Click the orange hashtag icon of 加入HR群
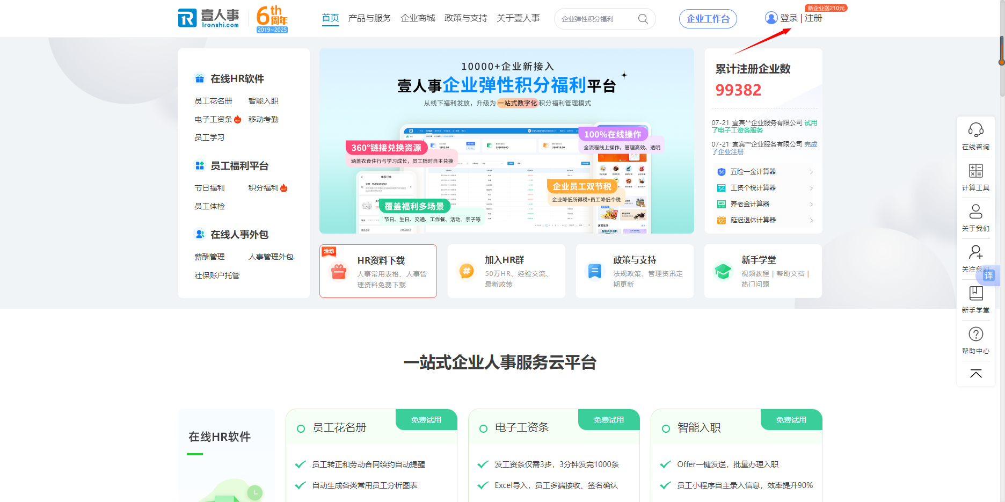The image size is (1005, 502). 467,271
